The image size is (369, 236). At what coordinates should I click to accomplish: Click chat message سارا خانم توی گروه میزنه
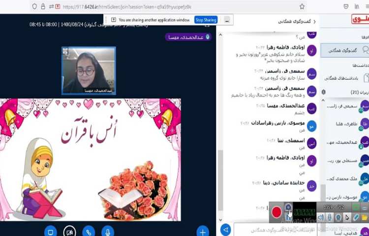pos(282,78)
